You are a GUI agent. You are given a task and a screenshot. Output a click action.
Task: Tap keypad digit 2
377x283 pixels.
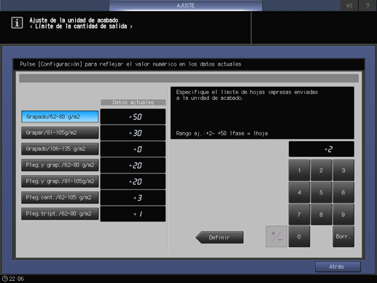321,170
